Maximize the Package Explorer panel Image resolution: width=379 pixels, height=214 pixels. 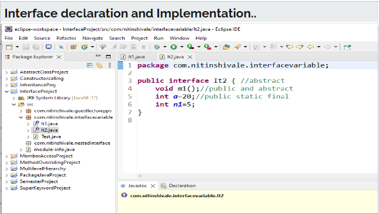tap(108, 57)
